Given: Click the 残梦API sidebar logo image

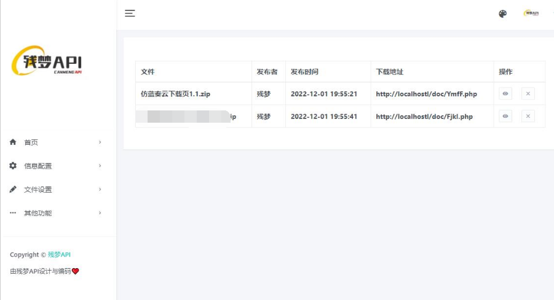Looking at the screenshot, I should [x=47, y=61].
